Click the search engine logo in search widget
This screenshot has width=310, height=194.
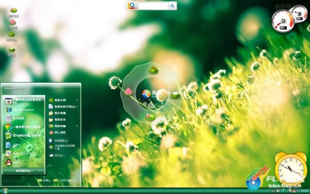(132, 6)
